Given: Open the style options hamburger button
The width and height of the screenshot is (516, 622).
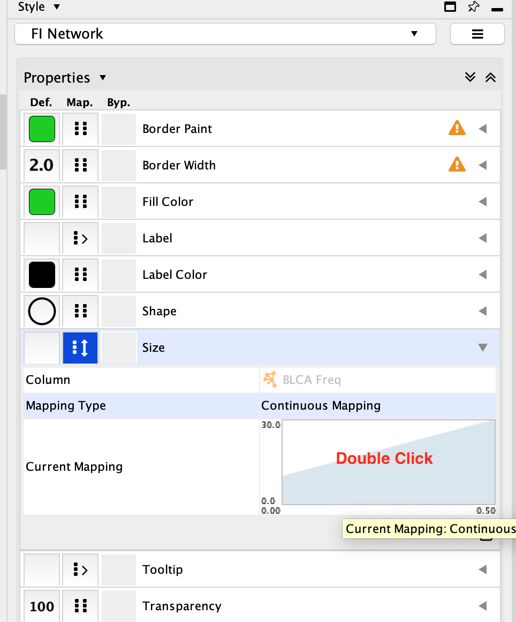Looking at the screenshot, I should (477, 34).
